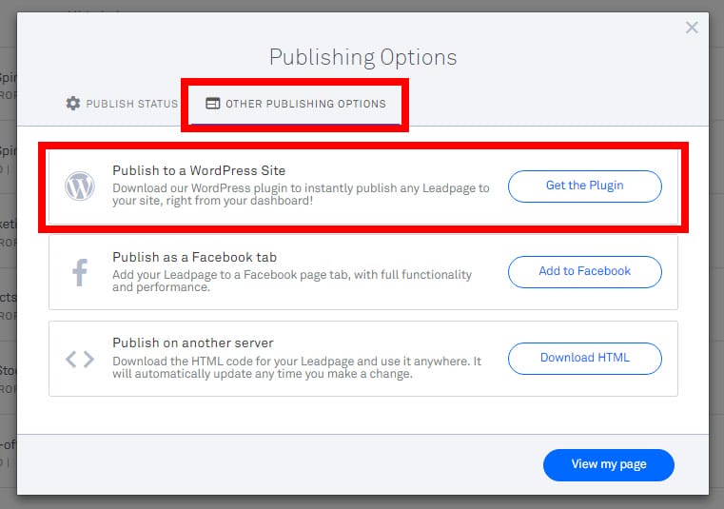Click the dimmed page list behind the dialog
This screenshot has width=724, height=509.
(8, 285)
